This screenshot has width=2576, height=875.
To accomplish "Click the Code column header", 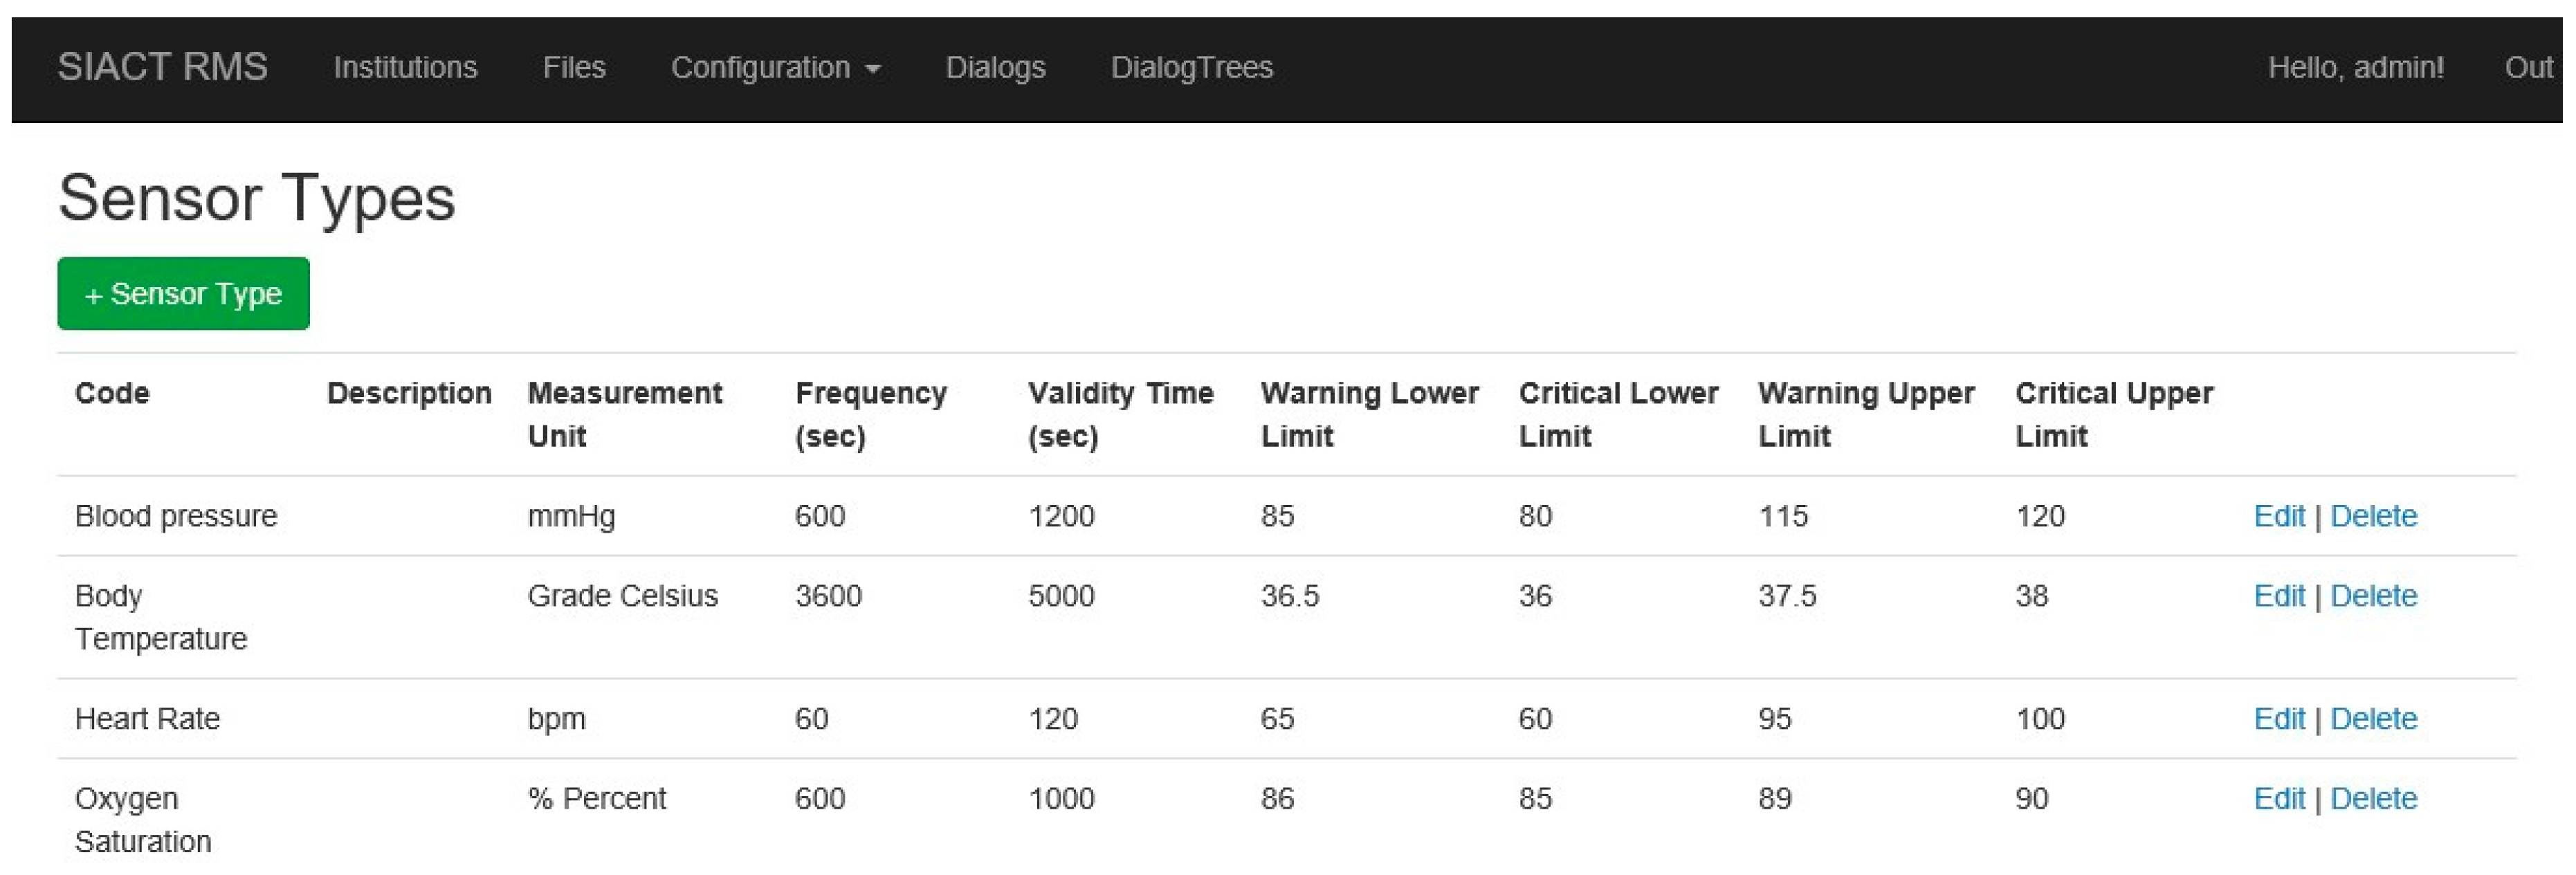I will (112, 393).
